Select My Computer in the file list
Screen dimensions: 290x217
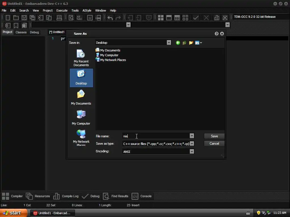[107, 55]
